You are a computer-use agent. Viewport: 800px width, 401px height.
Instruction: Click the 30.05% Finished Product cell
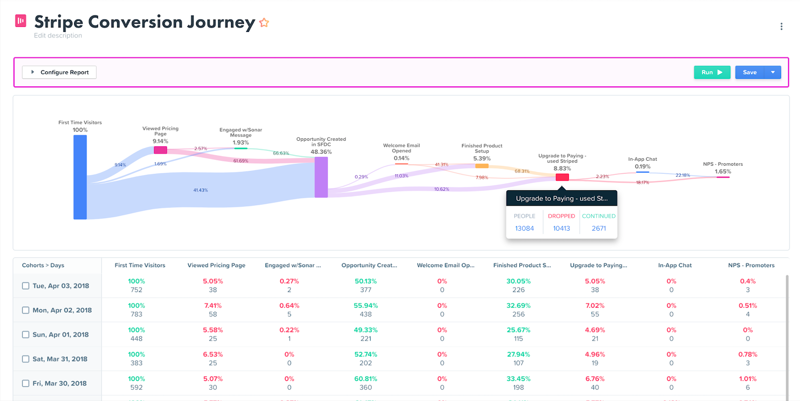[x=518, y=281]
